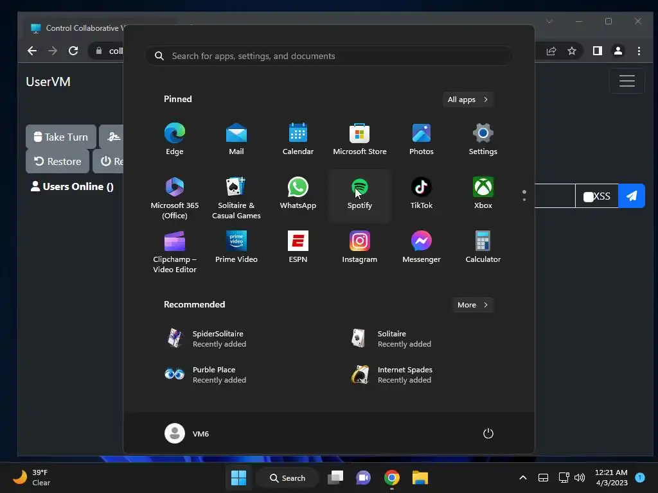658x493 pixels.
Task: Launch WhatsApp from pinned apps
Action: tap(298, 193)
